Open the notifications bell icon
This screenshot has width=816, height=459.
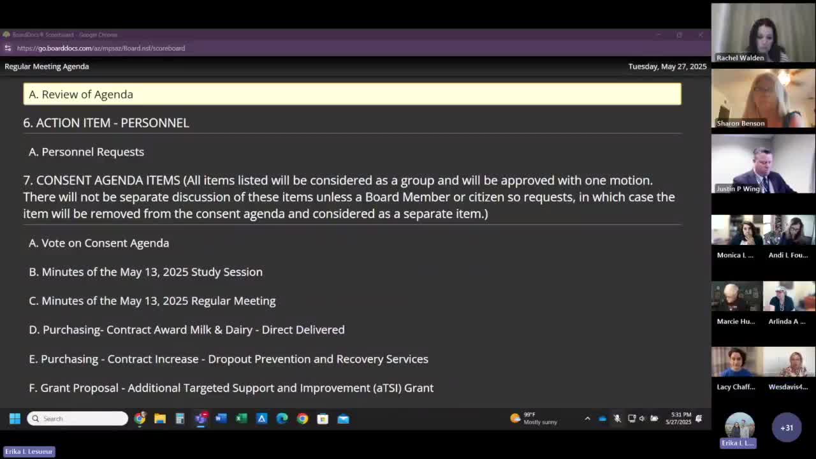click(x=699, y=419)
